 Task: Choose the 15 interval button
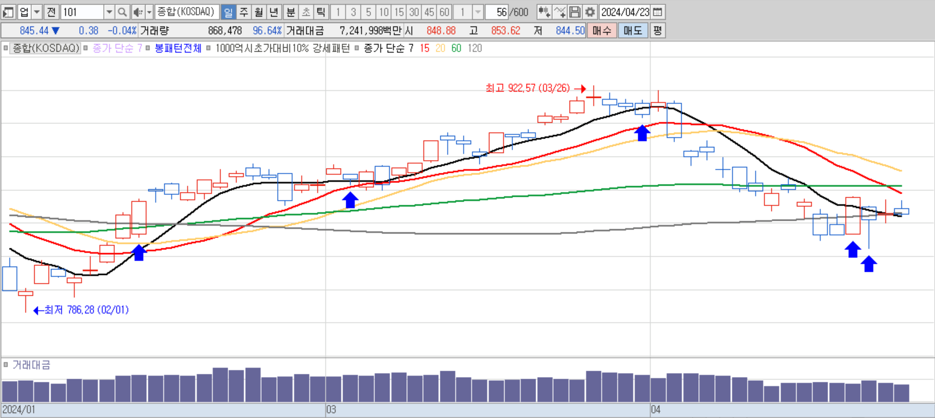[x=399, y=12]
